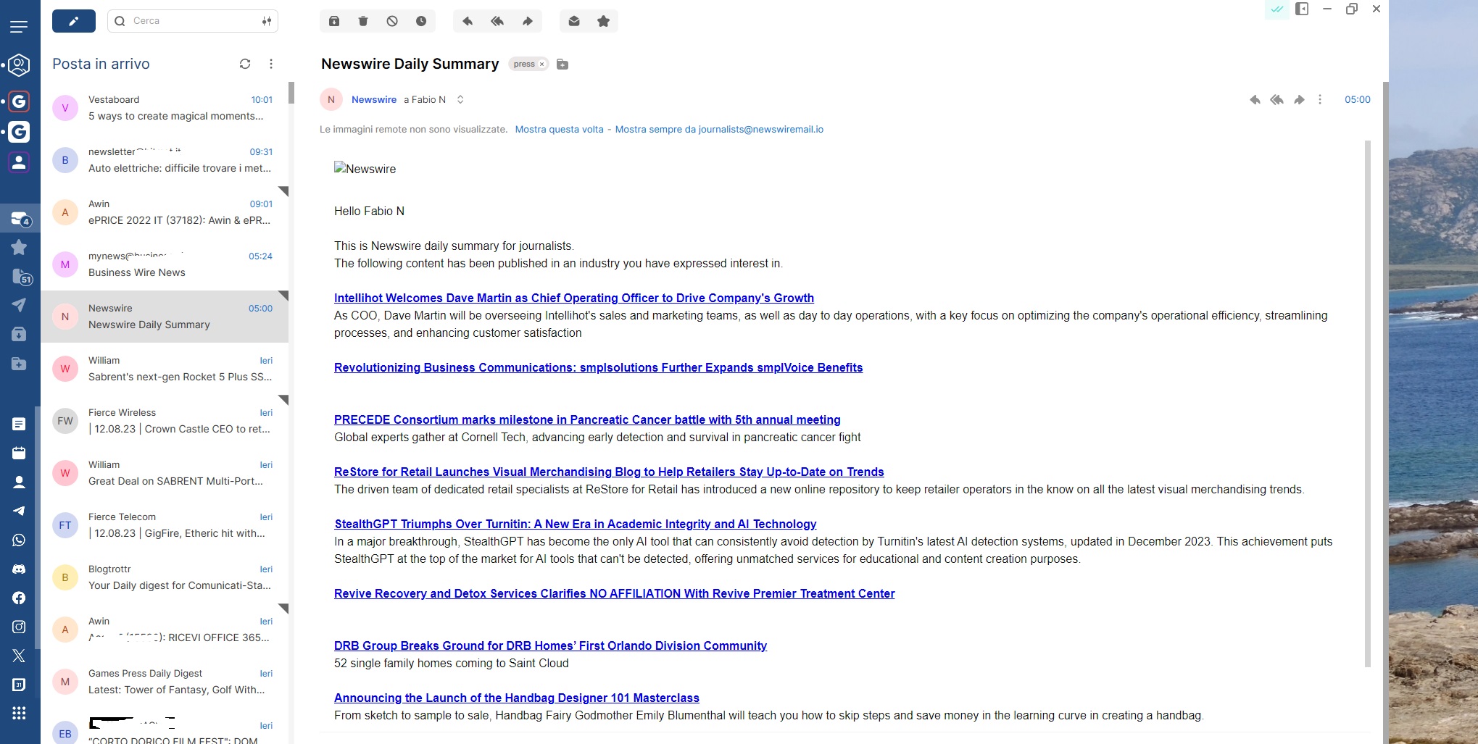
Task: Snooze the message with clock icon
Action: [x=421, y=21]
